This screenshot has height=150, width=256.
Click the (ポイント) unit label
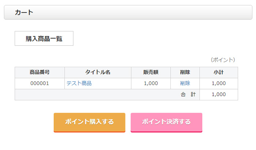click(x=223, y=59)
